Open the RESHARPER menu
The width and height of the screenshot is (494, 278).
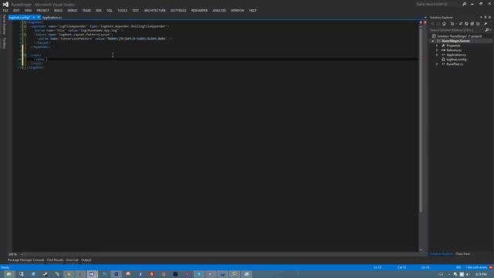pos(199,10)
